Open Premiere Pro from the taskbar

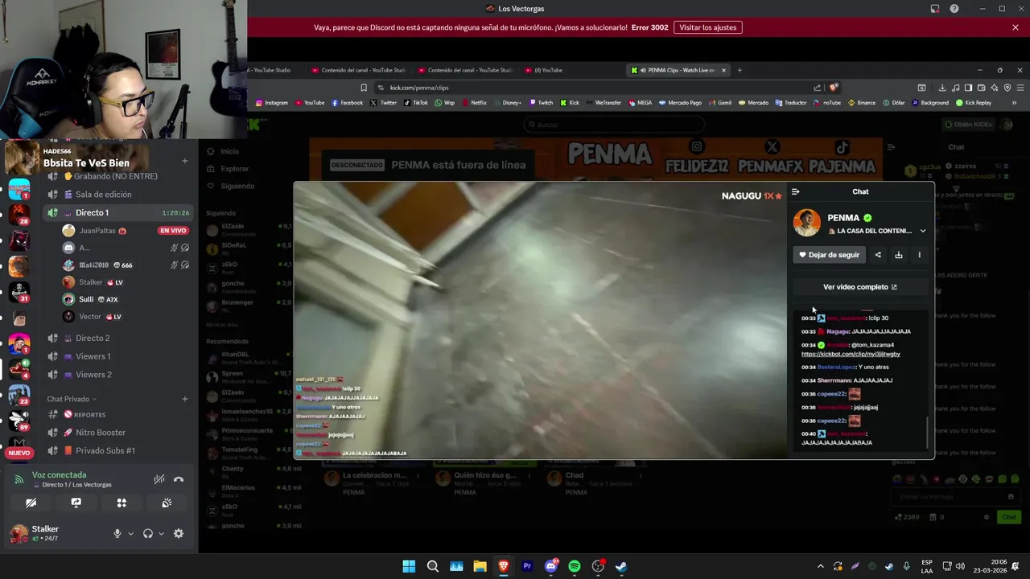tap(527, 566)
